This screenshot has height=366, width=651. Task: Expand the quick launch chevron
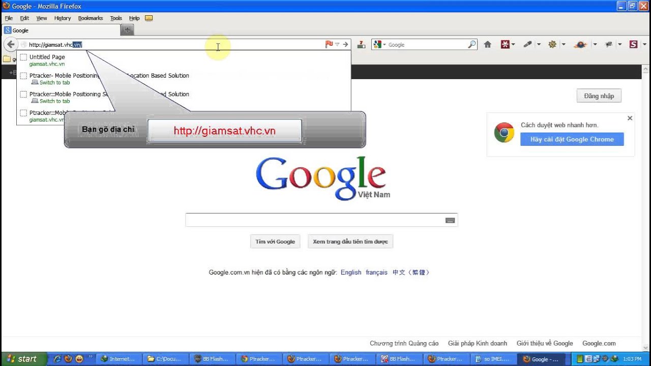point(91,357)
